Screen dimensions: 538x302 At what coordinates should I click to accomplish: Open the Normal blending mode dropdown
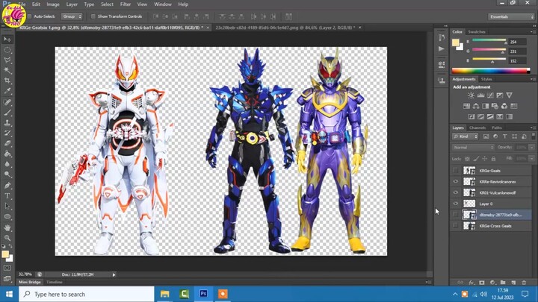(x=473, y=147)
